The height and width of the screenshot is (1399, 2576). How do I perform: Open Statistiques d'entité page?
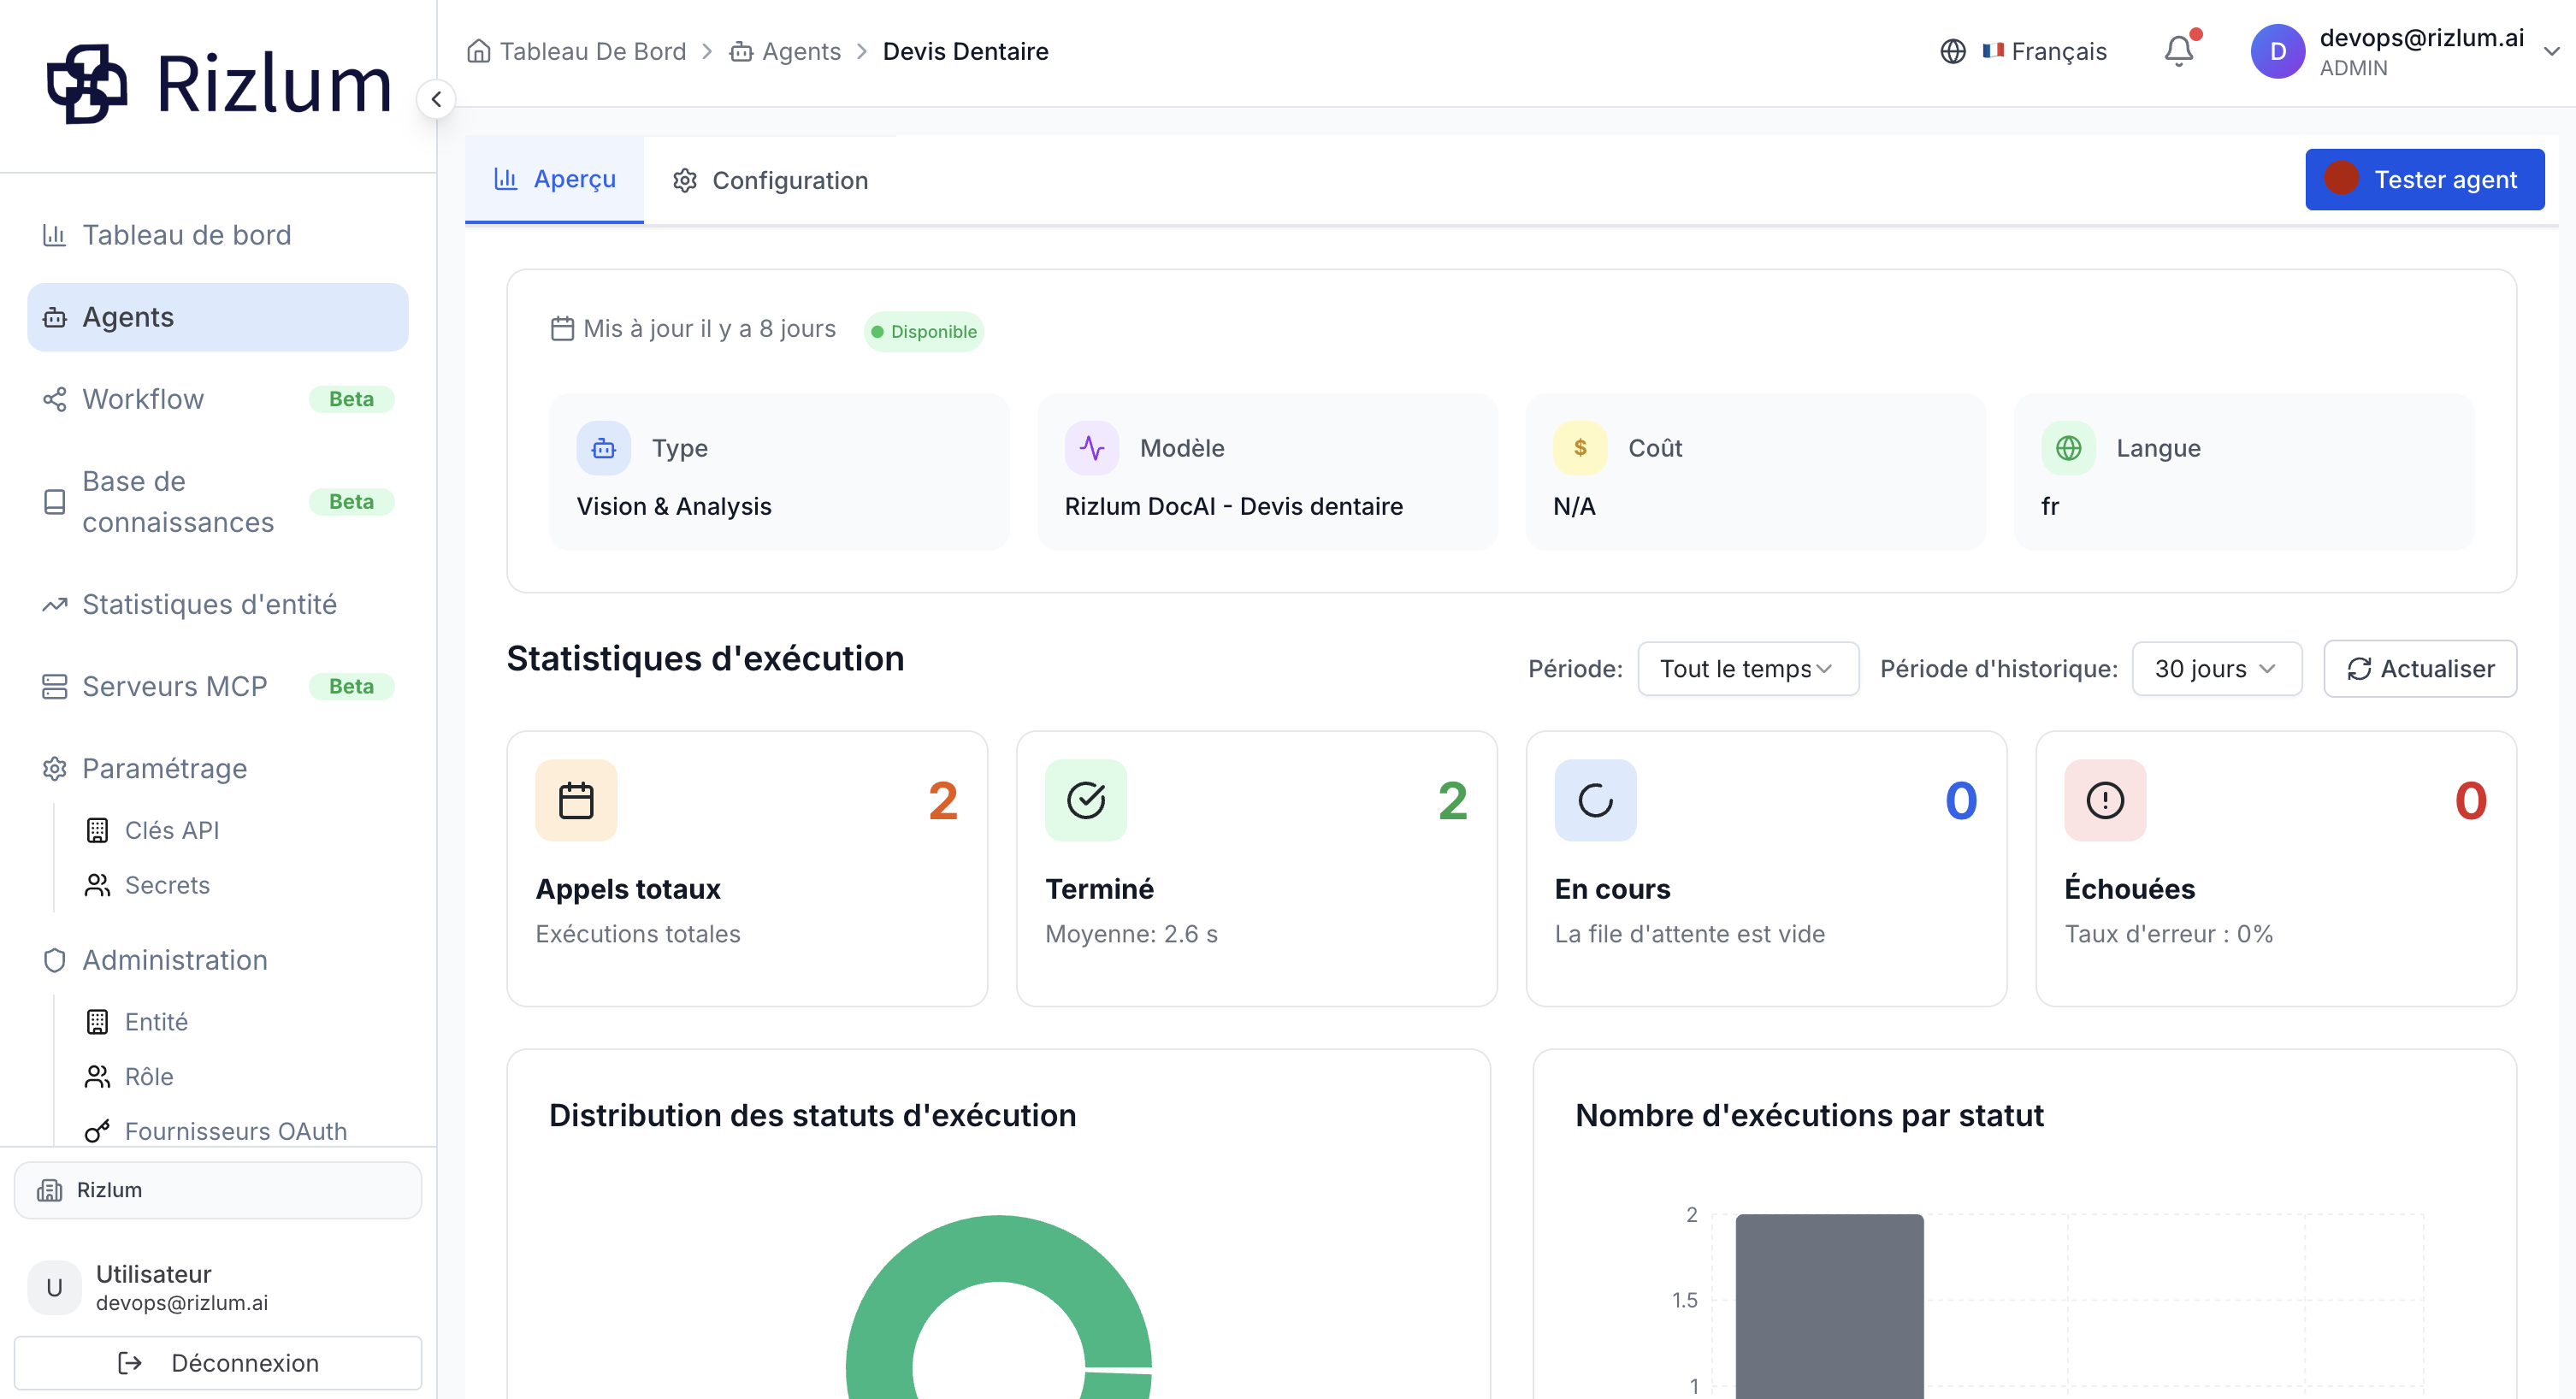coord(217,604)
